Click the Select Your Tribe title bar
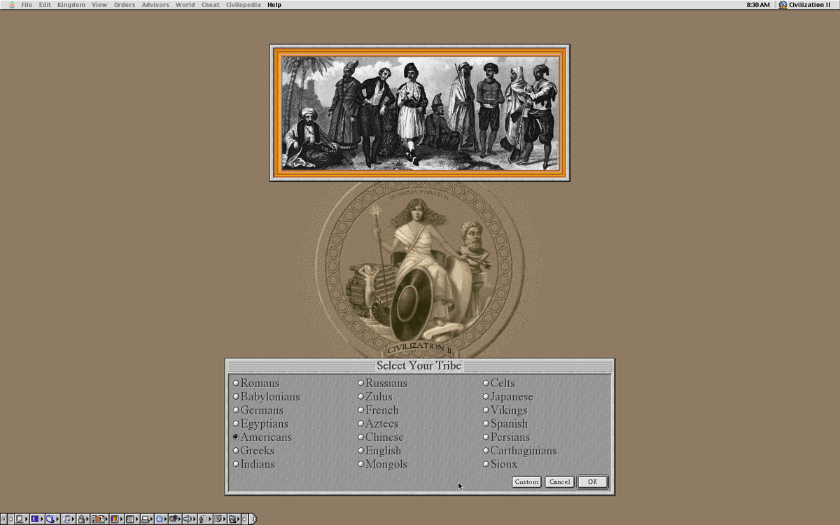The image size is (840, 525). pos(419,365)
